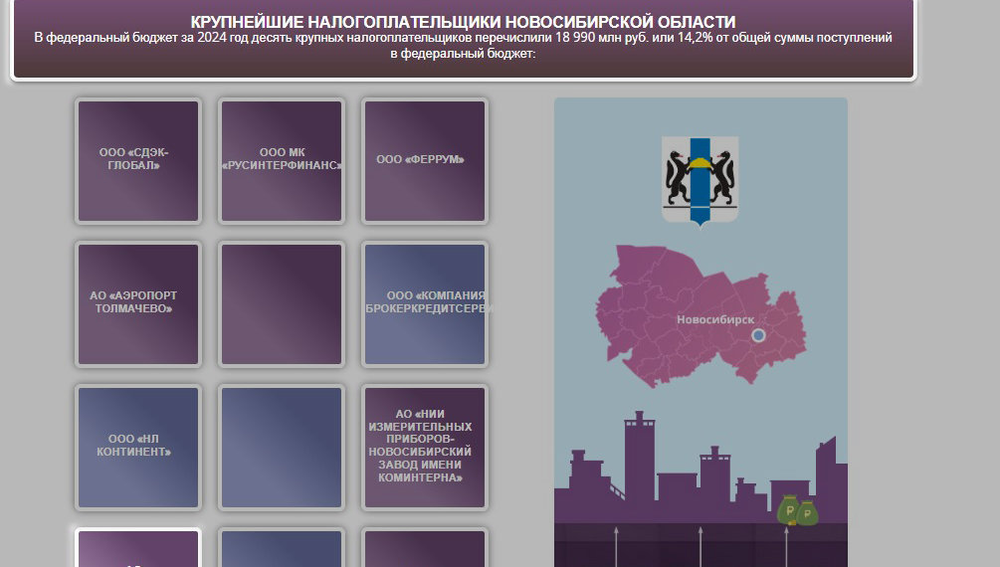1000x567 pixels.
Task: Open the ООО «ФЕРРУМ» tile
Action: (x=425, y=160)
